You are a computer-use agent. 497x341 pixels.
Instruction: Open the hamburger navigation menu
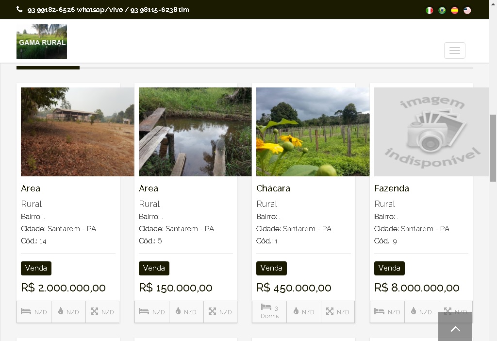tap(454, 51)
